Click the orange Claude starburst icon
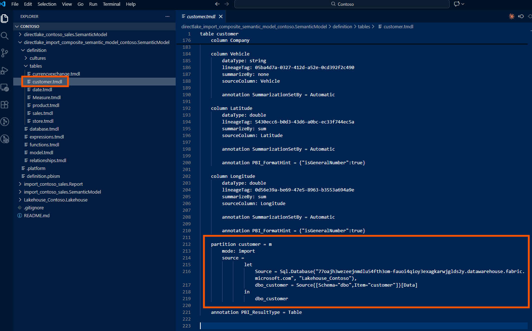The width and height of the screenshot is (532, 331). [512, 16]
